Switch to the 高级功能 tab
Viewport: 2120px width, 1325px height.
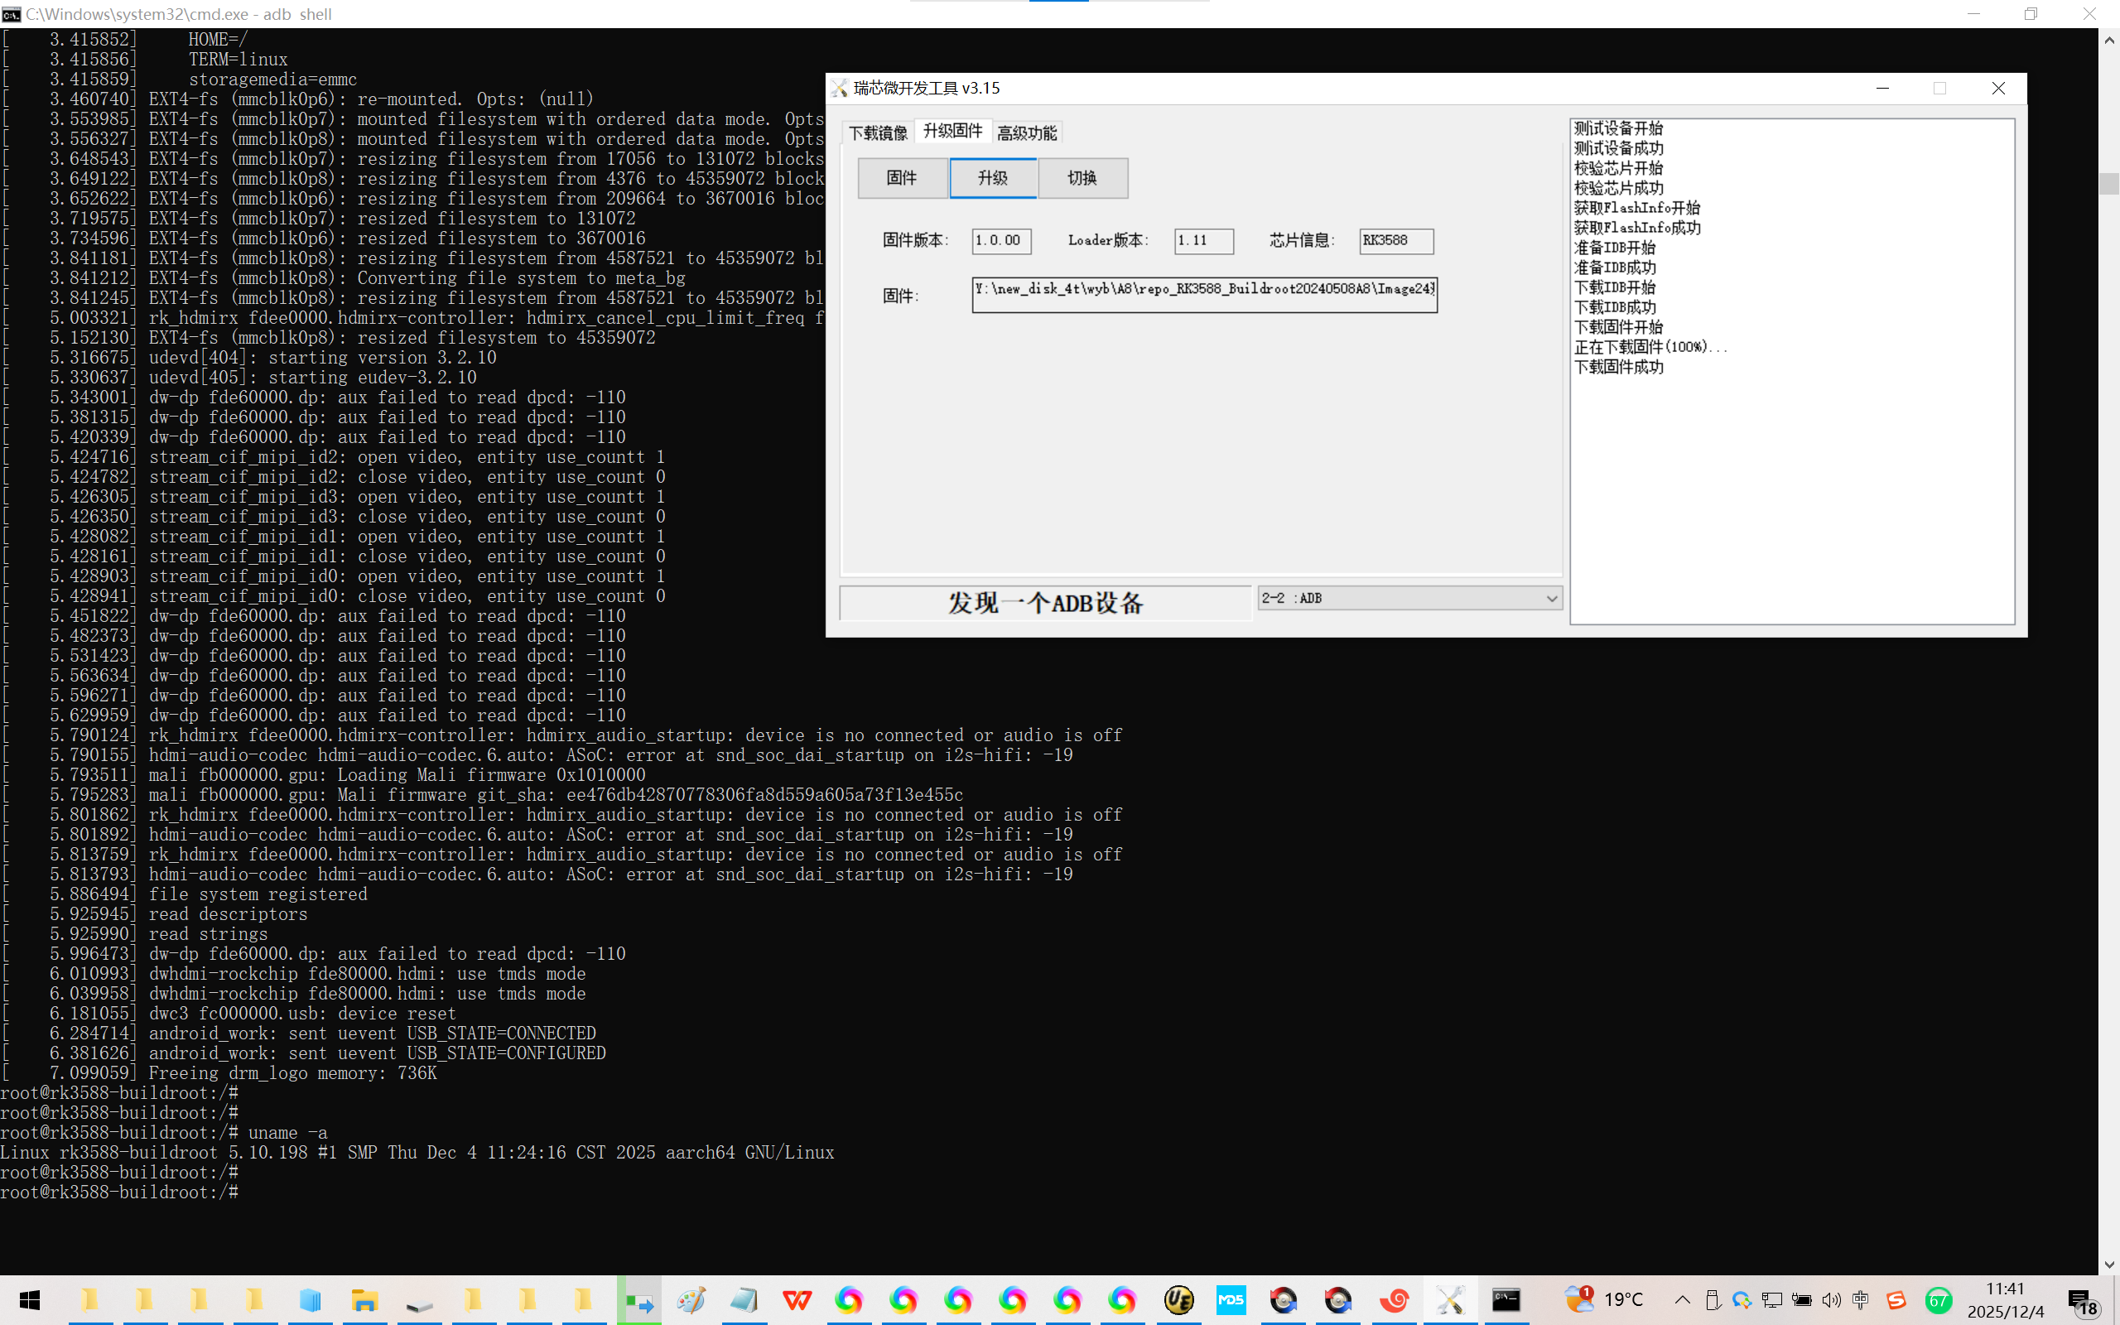coord(1027,132)
